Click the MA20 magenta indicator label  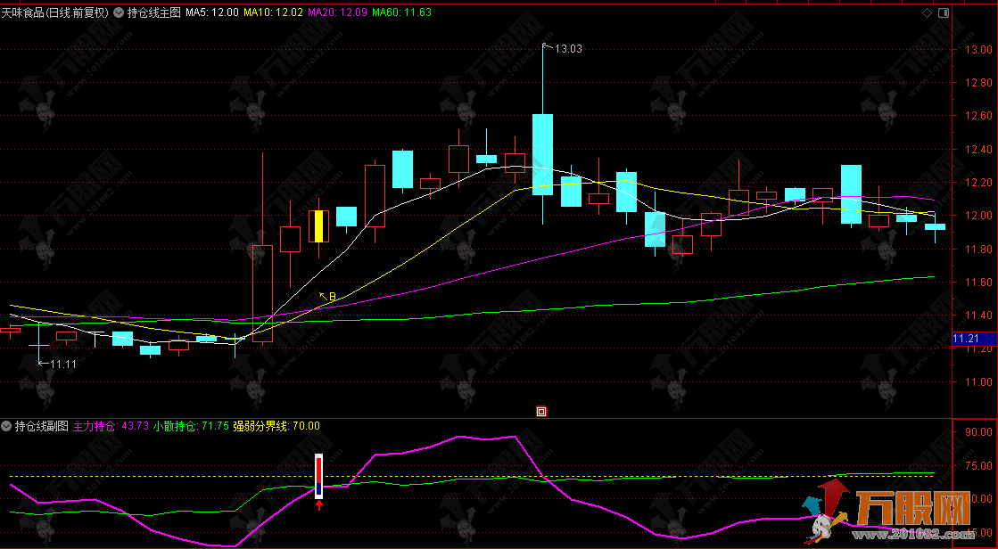[336, 12]
